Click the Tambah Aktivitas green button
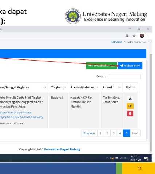The height and width of the screenshot is (174, 155). click(102, 66)
